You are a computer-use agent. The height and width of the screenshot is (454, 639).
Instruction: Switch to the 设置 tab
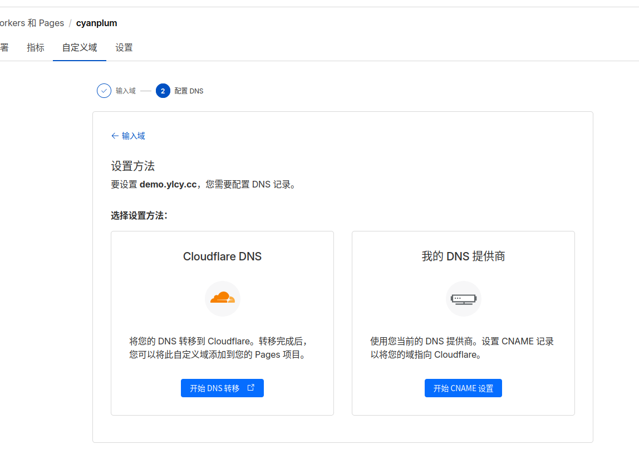point(124,48)
